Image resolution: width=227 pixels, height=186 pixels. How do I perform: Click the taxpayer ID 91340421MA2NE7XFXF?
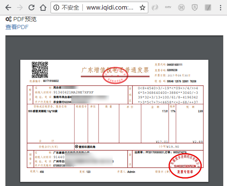point(74,92)
